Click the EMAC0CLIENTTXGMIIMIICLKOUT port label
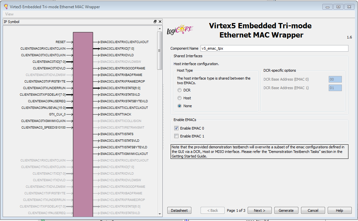Image resolution: width=358 pixels, height=221 pixels. click(124, 154)
